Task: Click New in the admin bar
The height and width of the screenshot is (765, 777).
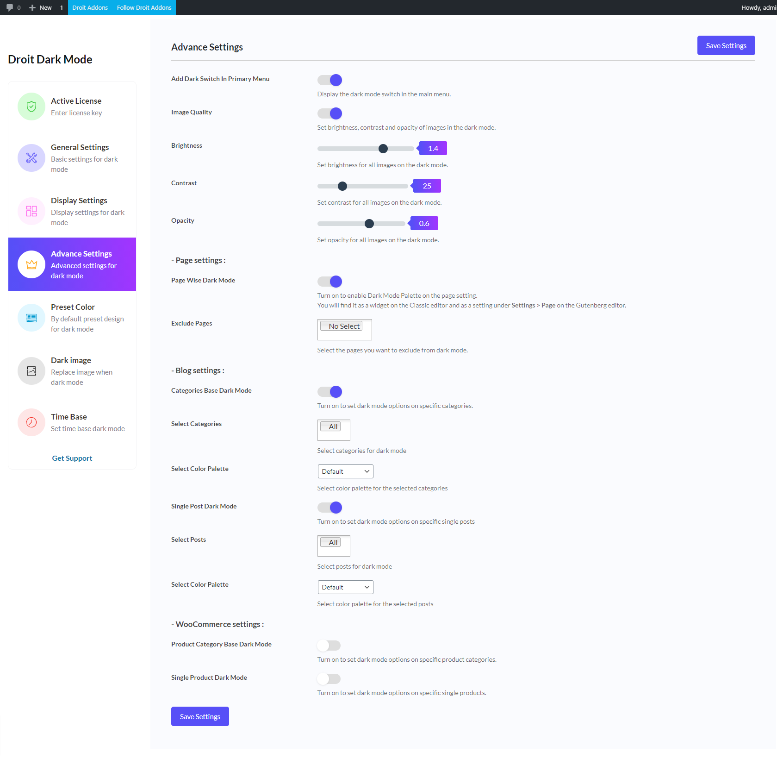Action: (x=40, y=7)
